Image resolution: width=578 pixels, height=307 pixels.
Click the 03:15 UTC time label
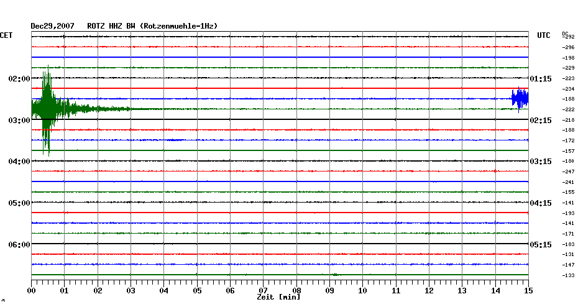[541, 162]
